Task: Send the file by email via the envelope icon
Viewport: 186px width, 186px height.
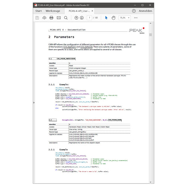Action: tap(59, 18)
